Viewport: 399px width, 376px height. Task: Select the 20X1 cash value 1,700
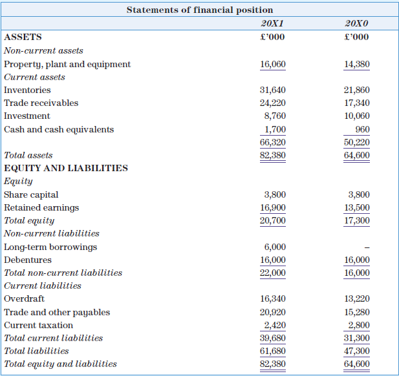coord(275,129)
